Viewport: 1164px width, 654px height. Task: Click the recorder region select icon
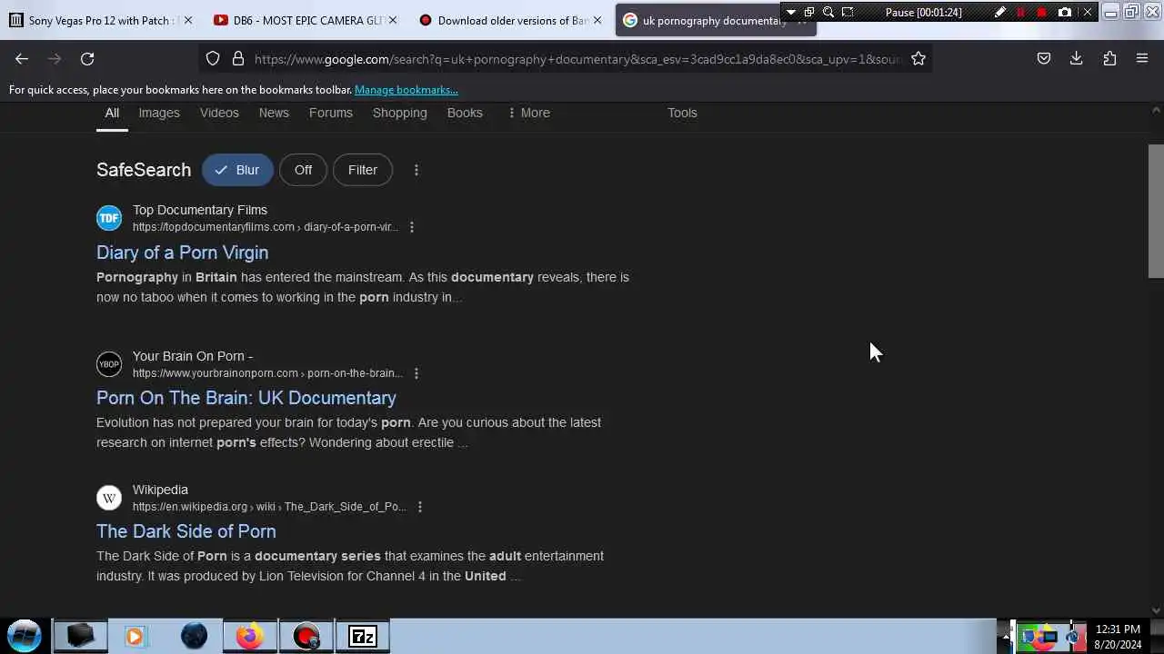click(848, 12)
